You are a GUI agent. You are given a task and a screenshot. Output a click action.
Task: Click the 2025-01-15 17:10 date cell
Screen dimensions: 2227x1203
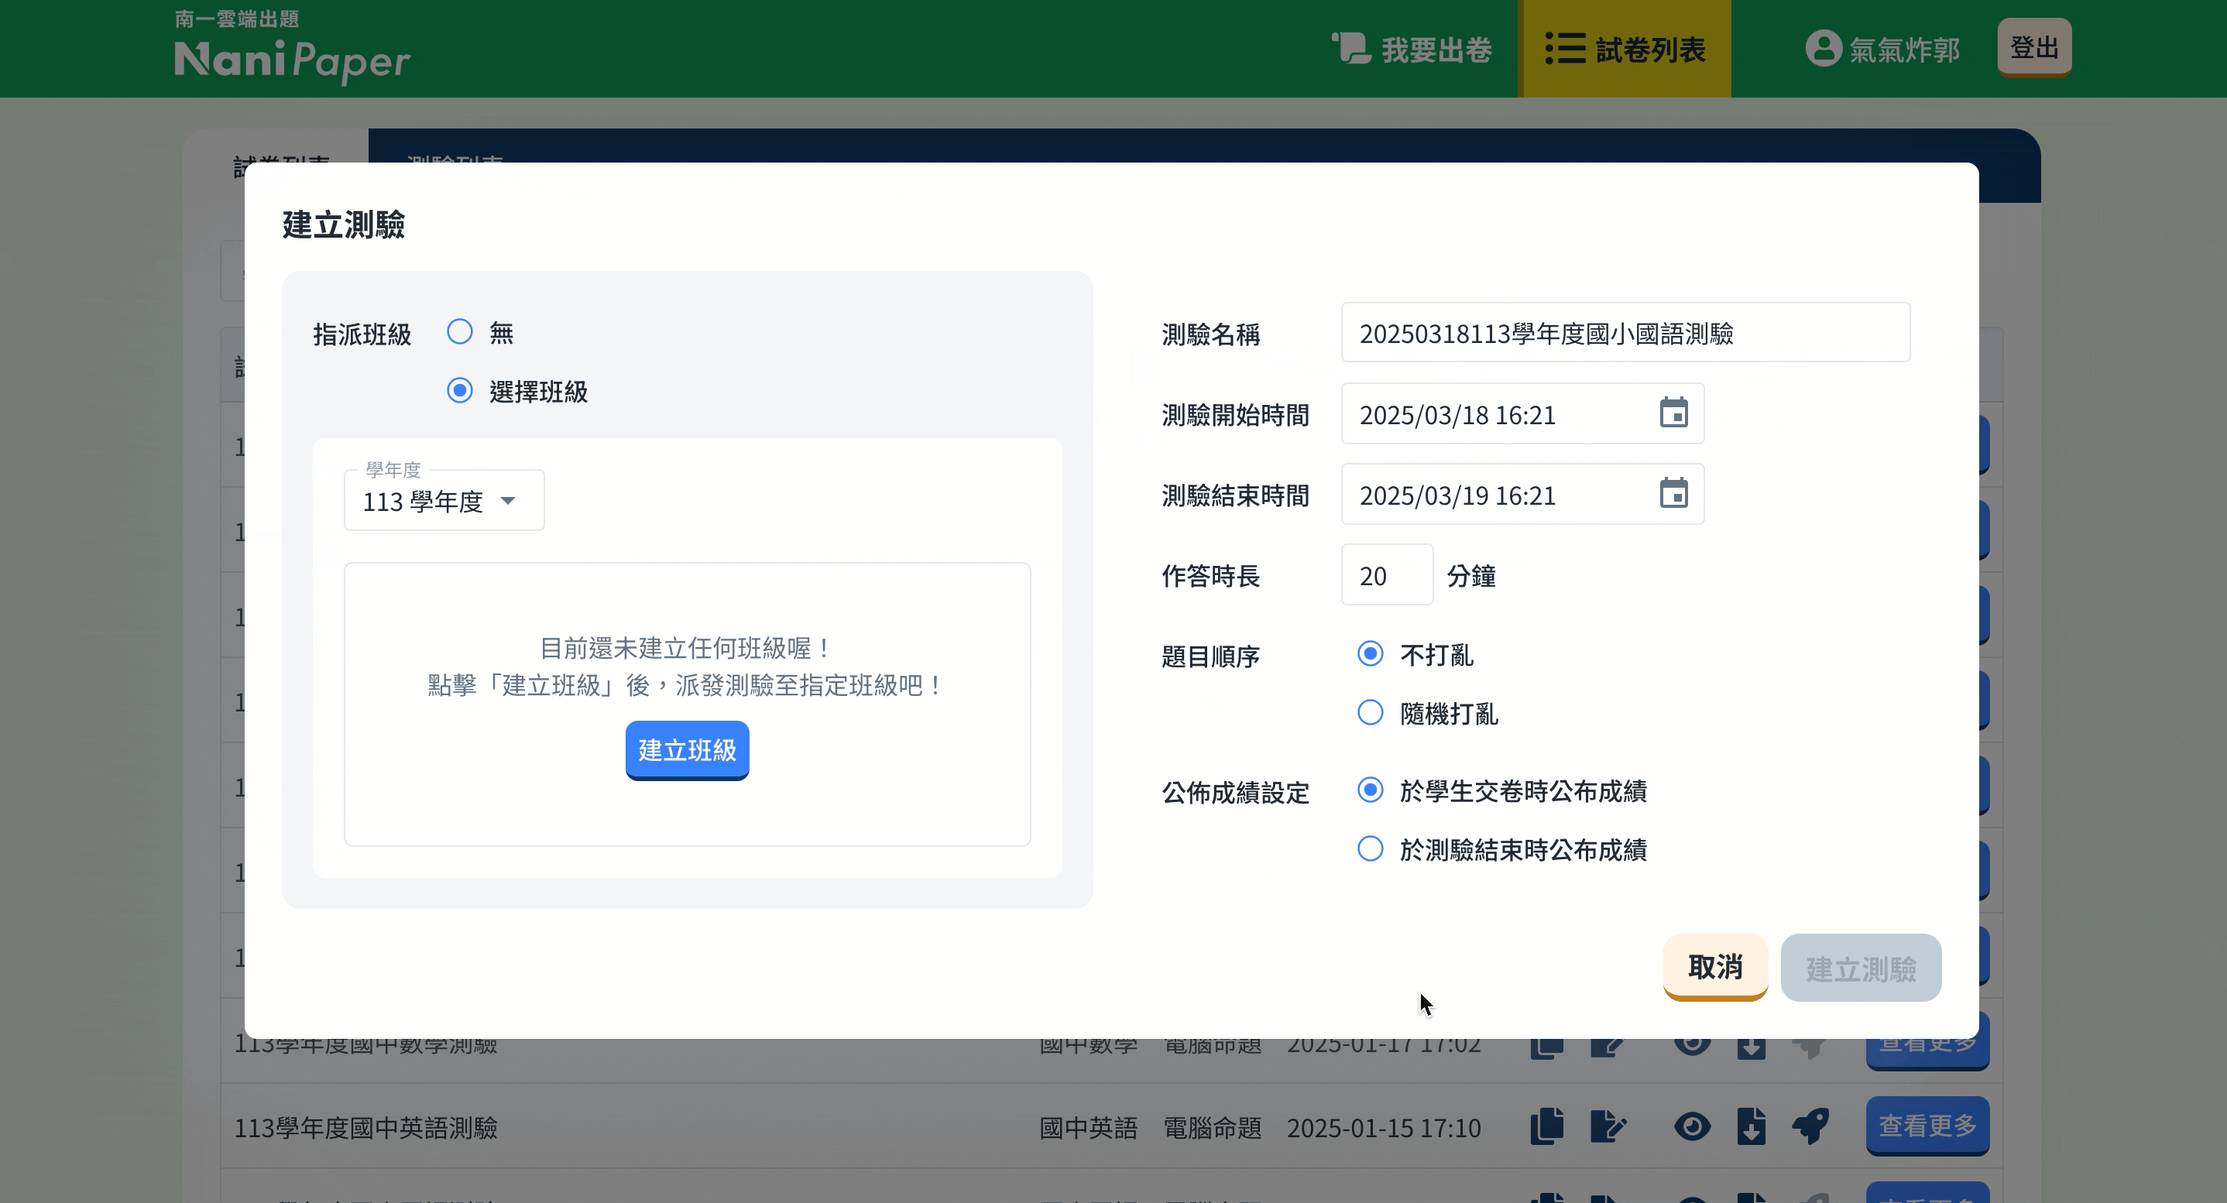1383,1128
